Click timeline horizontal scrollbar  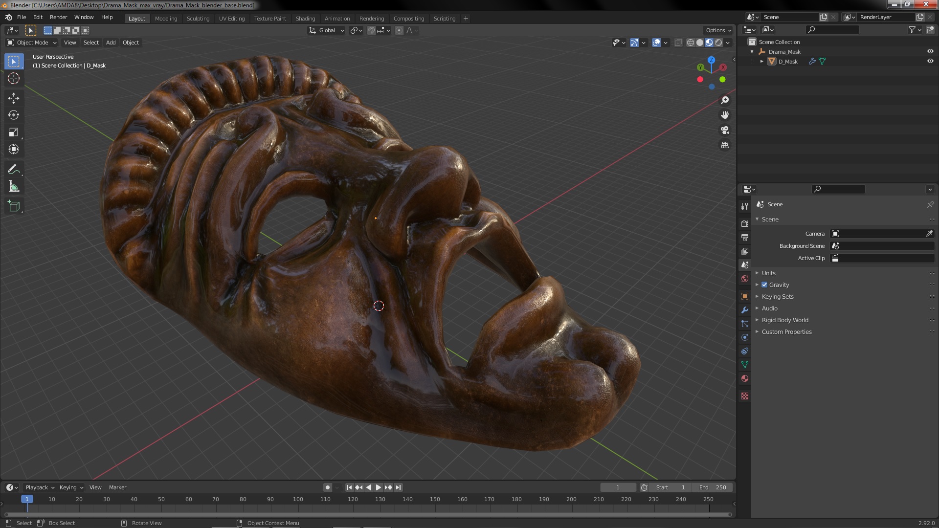367,514
